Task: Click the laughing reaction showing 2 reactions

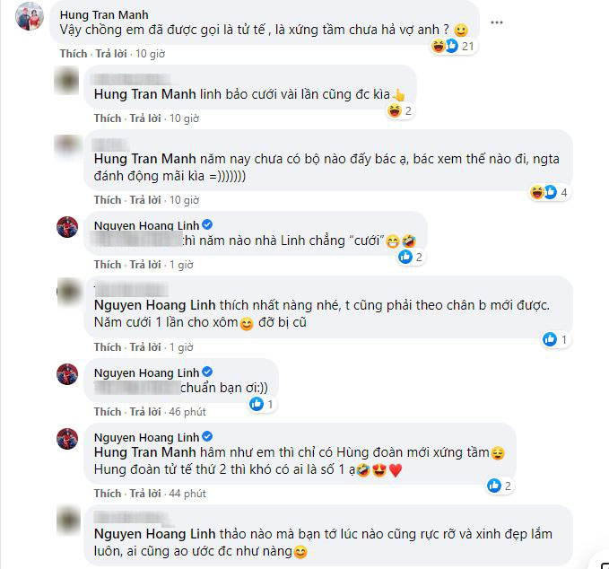Action: coord(400,110)
